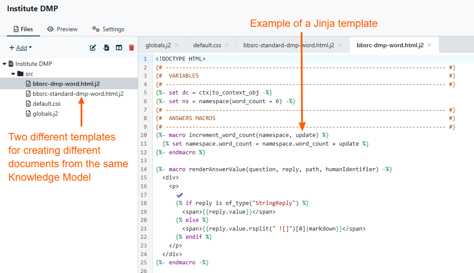Click the 'if reply is of_type' line
This screenshot has width=474, height=273.
point(242,203)
